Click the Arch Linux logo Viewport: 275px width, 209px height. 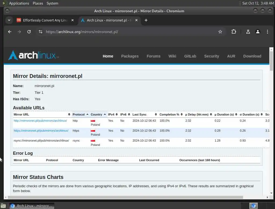(x=33, y=55)
